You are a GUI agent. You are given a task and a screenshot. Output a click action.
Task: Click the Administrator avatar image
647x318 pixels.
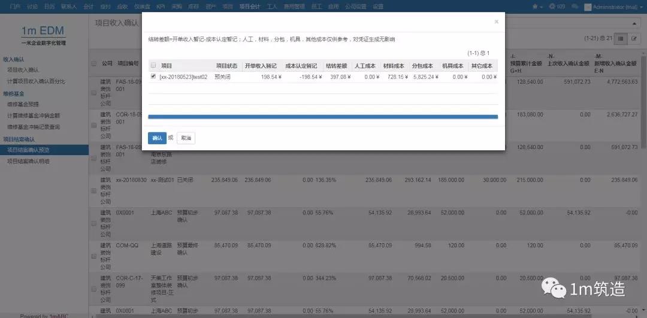click(x=588, y=7)
